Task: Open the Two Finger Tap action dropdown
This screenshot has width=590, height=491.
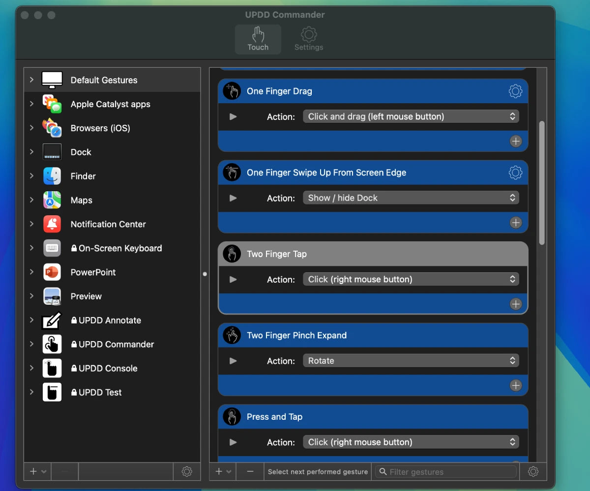Action: (x=411, y=279)
